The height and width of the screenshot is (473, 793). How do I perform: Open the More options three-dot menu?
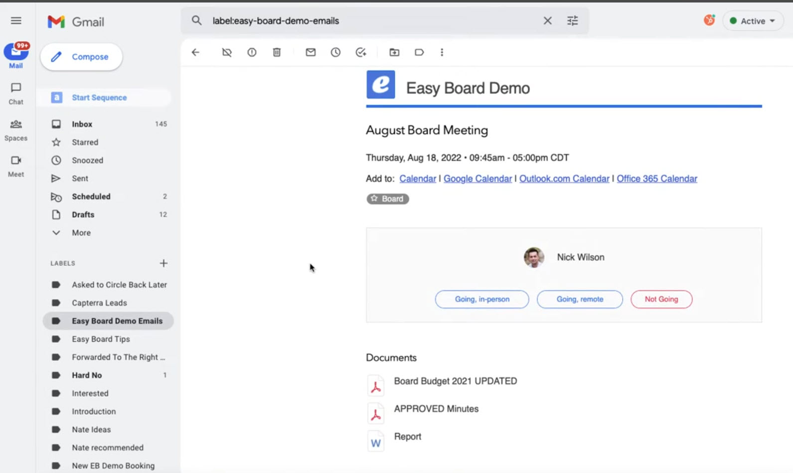(442, 52)
